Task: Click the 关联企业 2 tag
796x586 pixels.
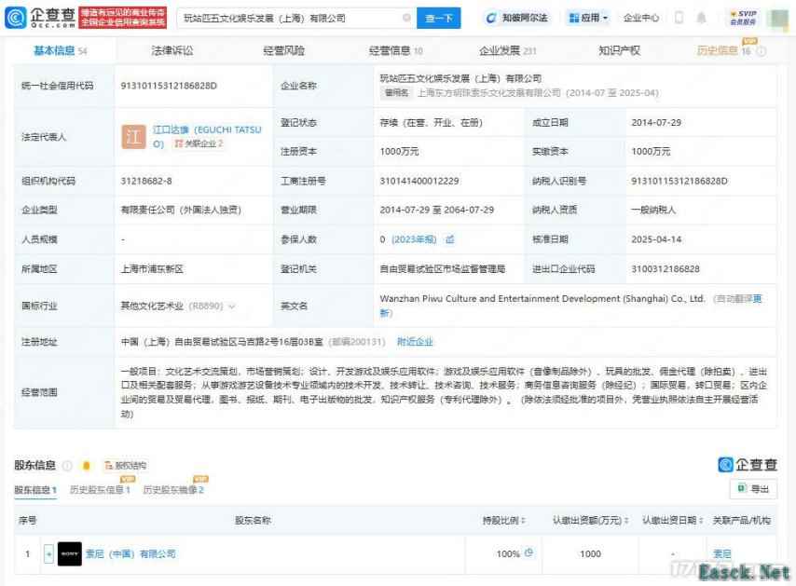Action: click(199, 143)
